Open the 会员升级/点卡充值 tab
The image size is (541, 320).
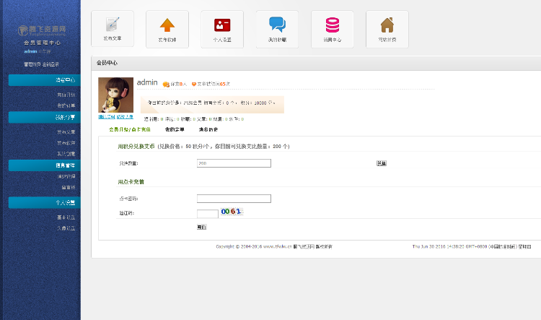pos(130,129)
